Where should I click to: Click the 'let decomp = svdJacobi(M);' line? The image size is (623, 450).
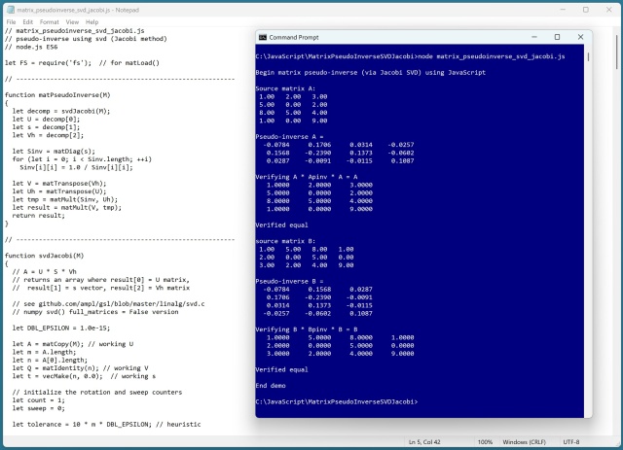pyautogui.click(x=60, y=111)
